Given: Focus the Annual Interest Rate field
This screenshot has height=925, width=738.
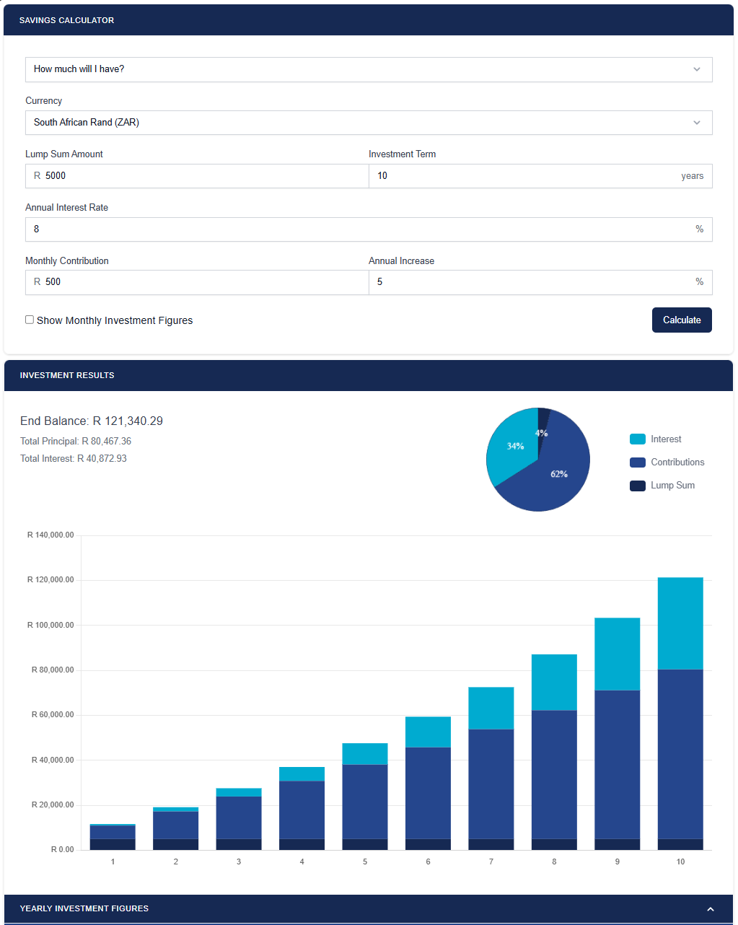Looking at the screenshot, I should pyautogui.click(x=361, y=229).
